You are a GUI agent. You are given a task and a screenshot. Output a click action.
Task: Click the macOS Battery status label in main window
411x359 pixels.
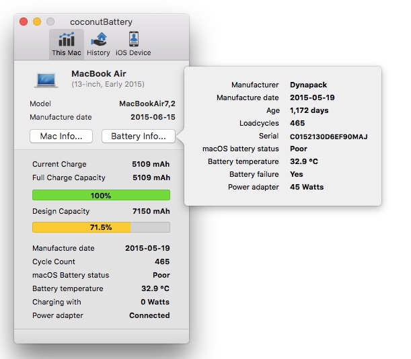point(71,275)
